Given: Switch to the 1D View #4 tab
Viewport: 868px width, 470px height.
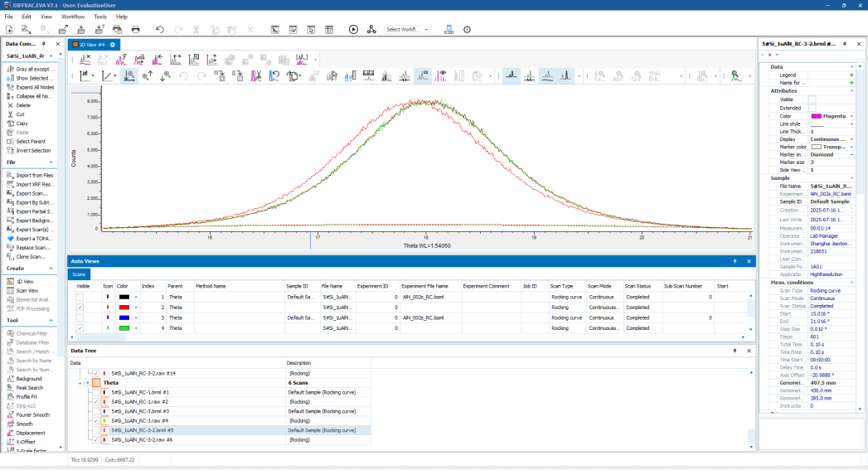Looking at the screenshot, I should coord(91,44).
